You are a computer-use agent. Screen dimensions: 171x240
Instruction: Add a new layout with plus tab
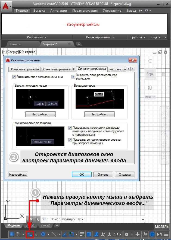(57, 225)
